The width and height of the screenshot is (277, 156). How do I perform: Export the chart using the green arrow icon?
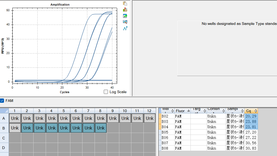click(125, 16)
